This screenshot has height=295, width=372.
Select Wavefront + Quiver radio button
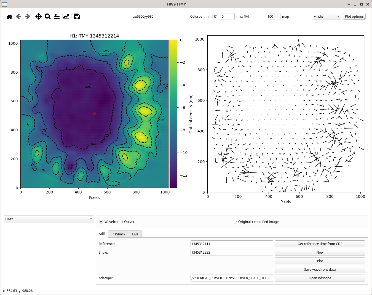pyautogui.click(x=101, y=222)
